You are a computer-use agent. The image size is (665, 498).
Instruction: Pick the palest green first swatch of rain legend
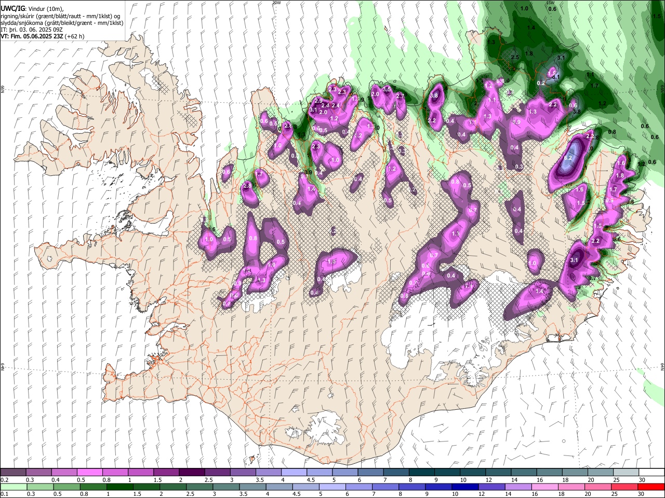pos(13,487)
